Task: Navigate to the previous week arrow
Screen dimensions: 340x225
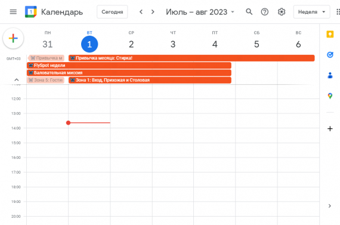Action: coord(141,12)
